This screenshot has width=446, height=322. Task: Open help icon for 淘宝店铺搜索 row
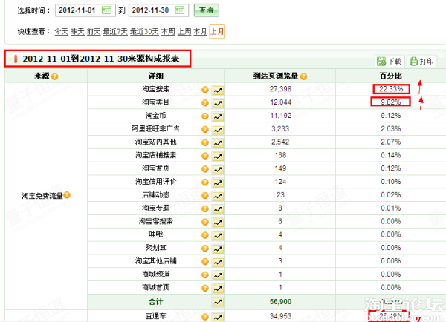pyautogui.click(x=205, y=156)
